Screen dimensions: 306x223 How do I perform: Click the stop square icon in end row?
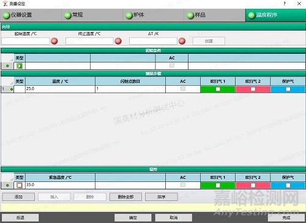coord(20,185)
